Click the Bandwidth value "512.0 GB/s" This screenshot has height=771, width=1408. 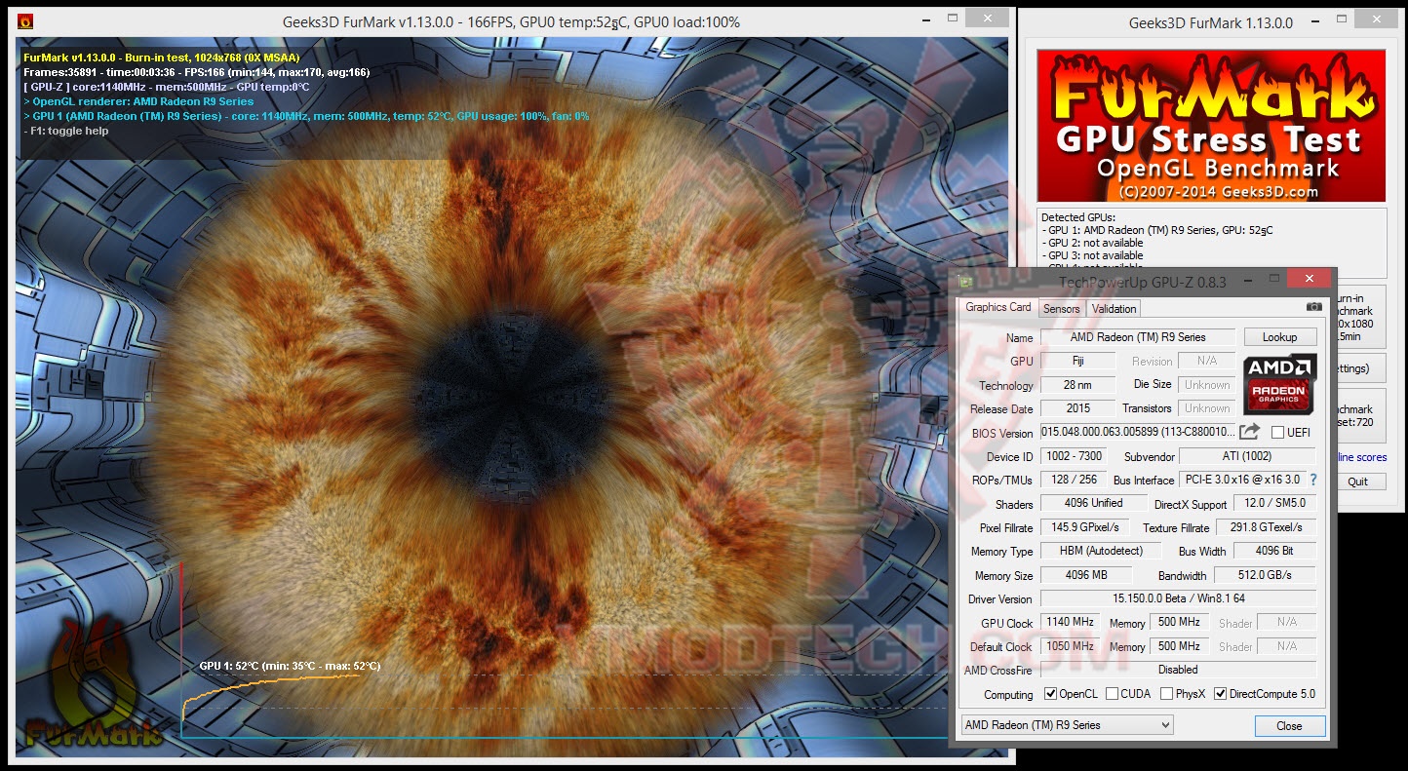(x=1266, y=575)
